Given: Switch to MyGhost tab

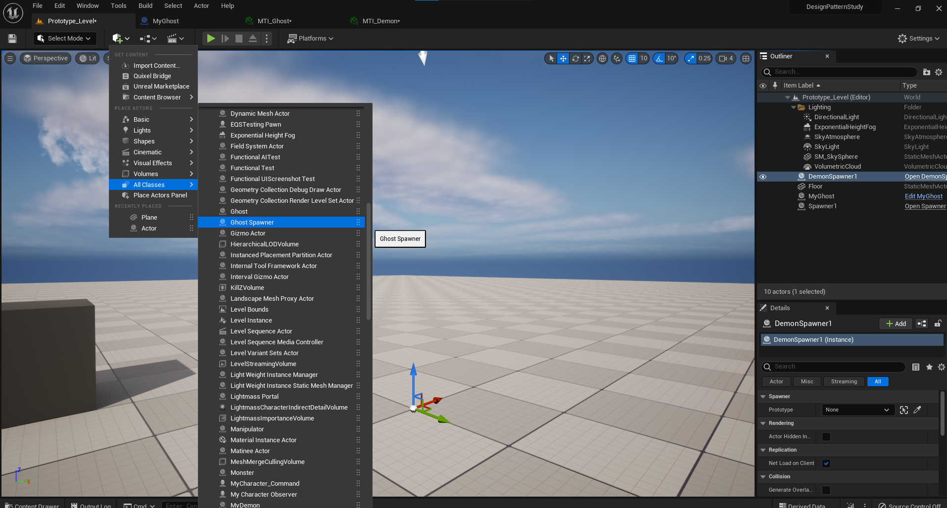Looking at the screenshot, I should (165, 21).
